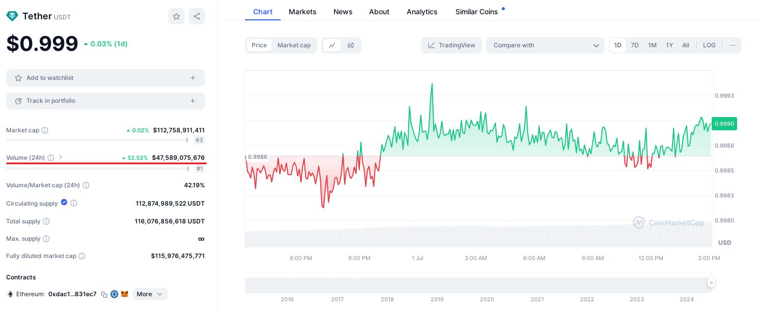760x312 pixels.
Task: Click the star favorite icon beside Tether
Action: [176, 16]
